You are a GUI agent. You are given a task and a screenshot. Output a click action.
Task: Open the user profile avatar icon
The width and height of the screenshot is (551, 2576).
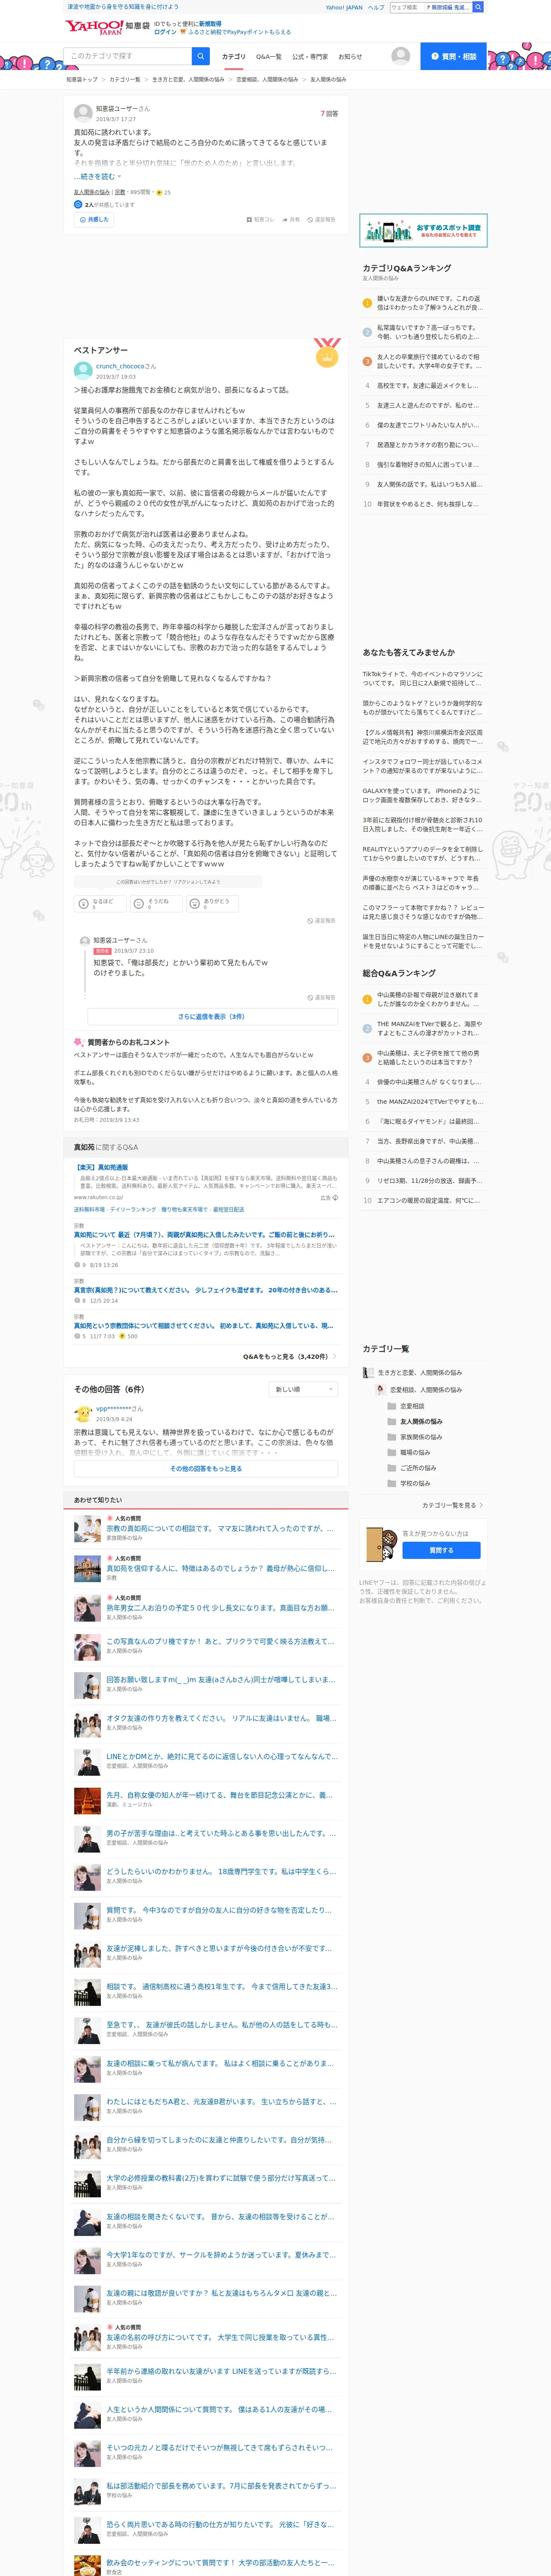(401, 56)
